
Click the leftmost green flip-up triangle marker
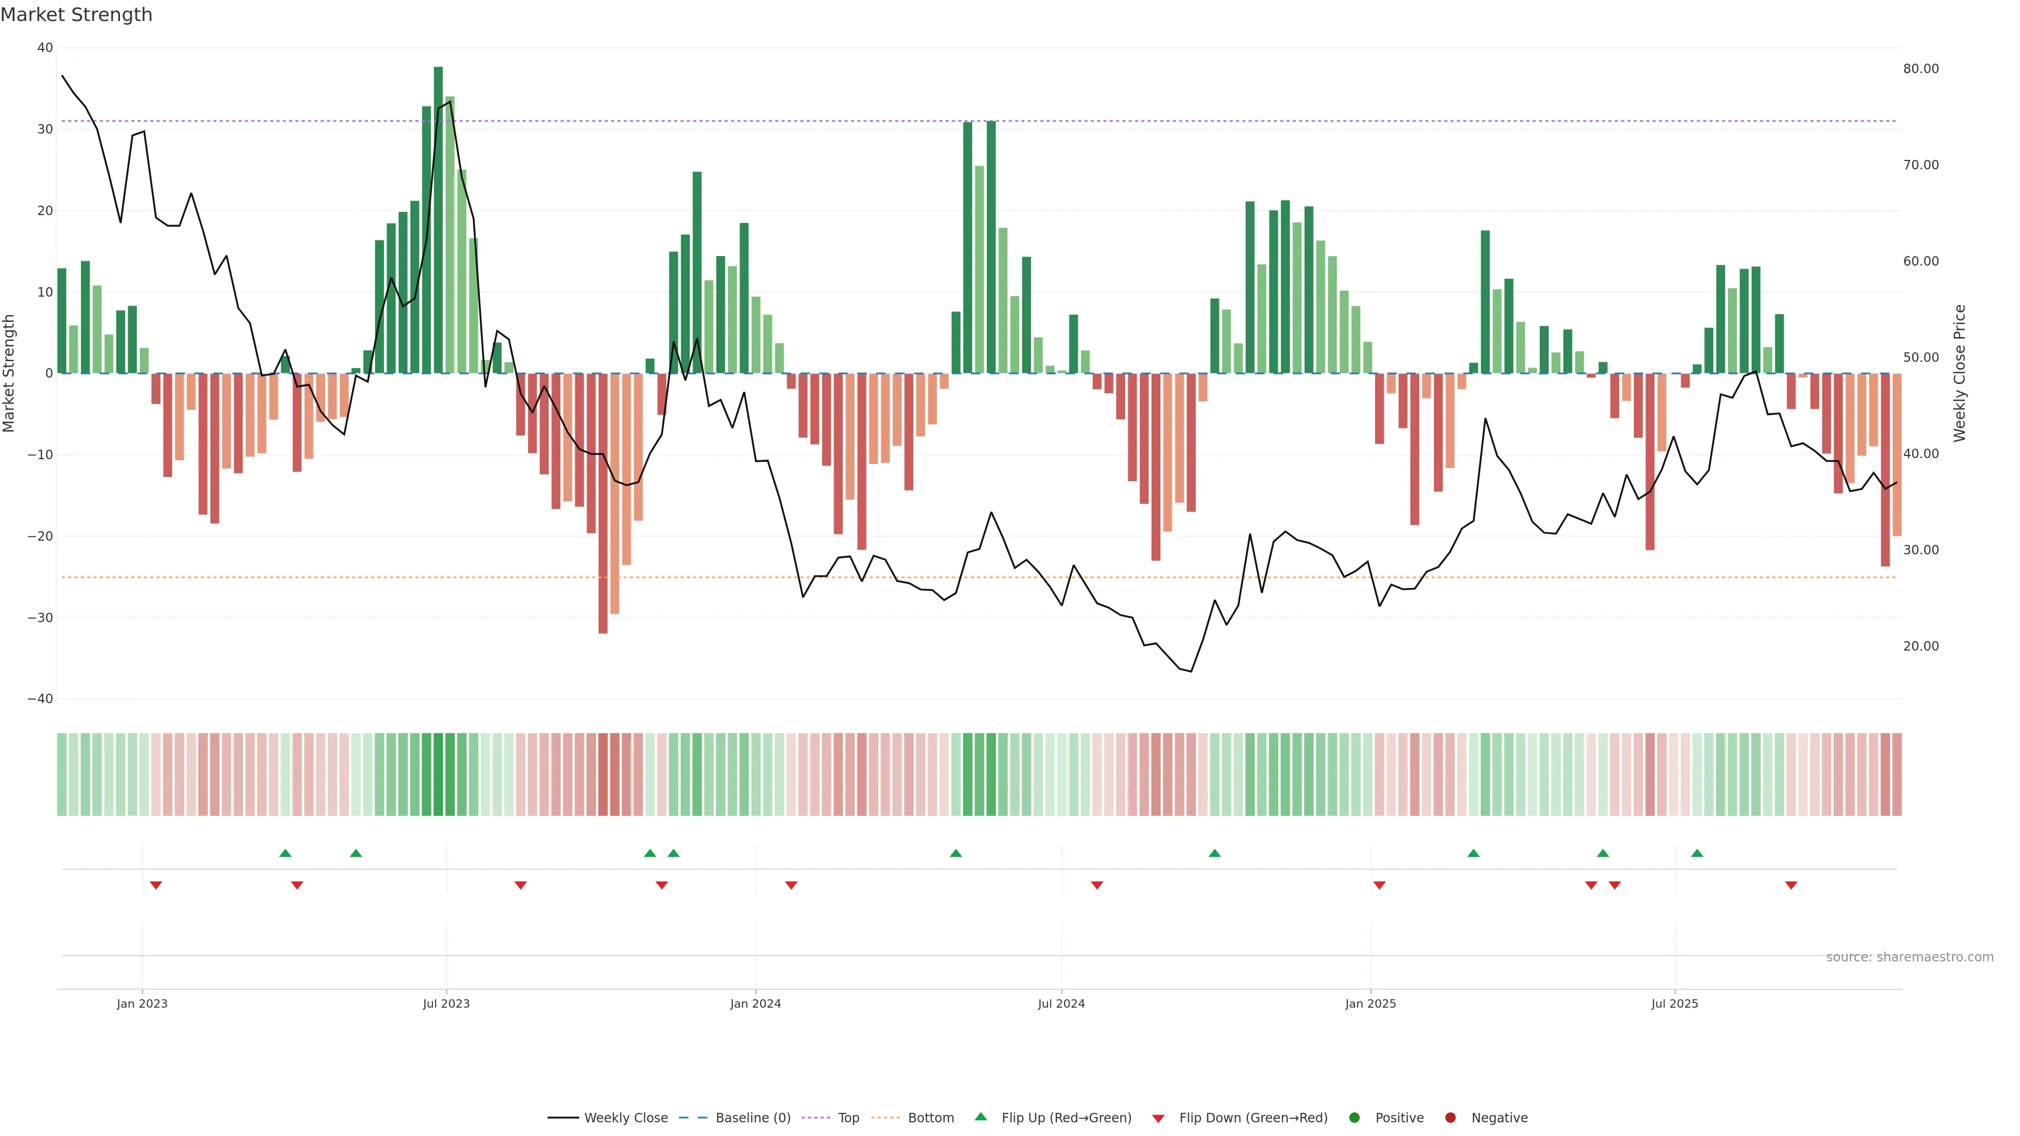[x=286, y=853]
